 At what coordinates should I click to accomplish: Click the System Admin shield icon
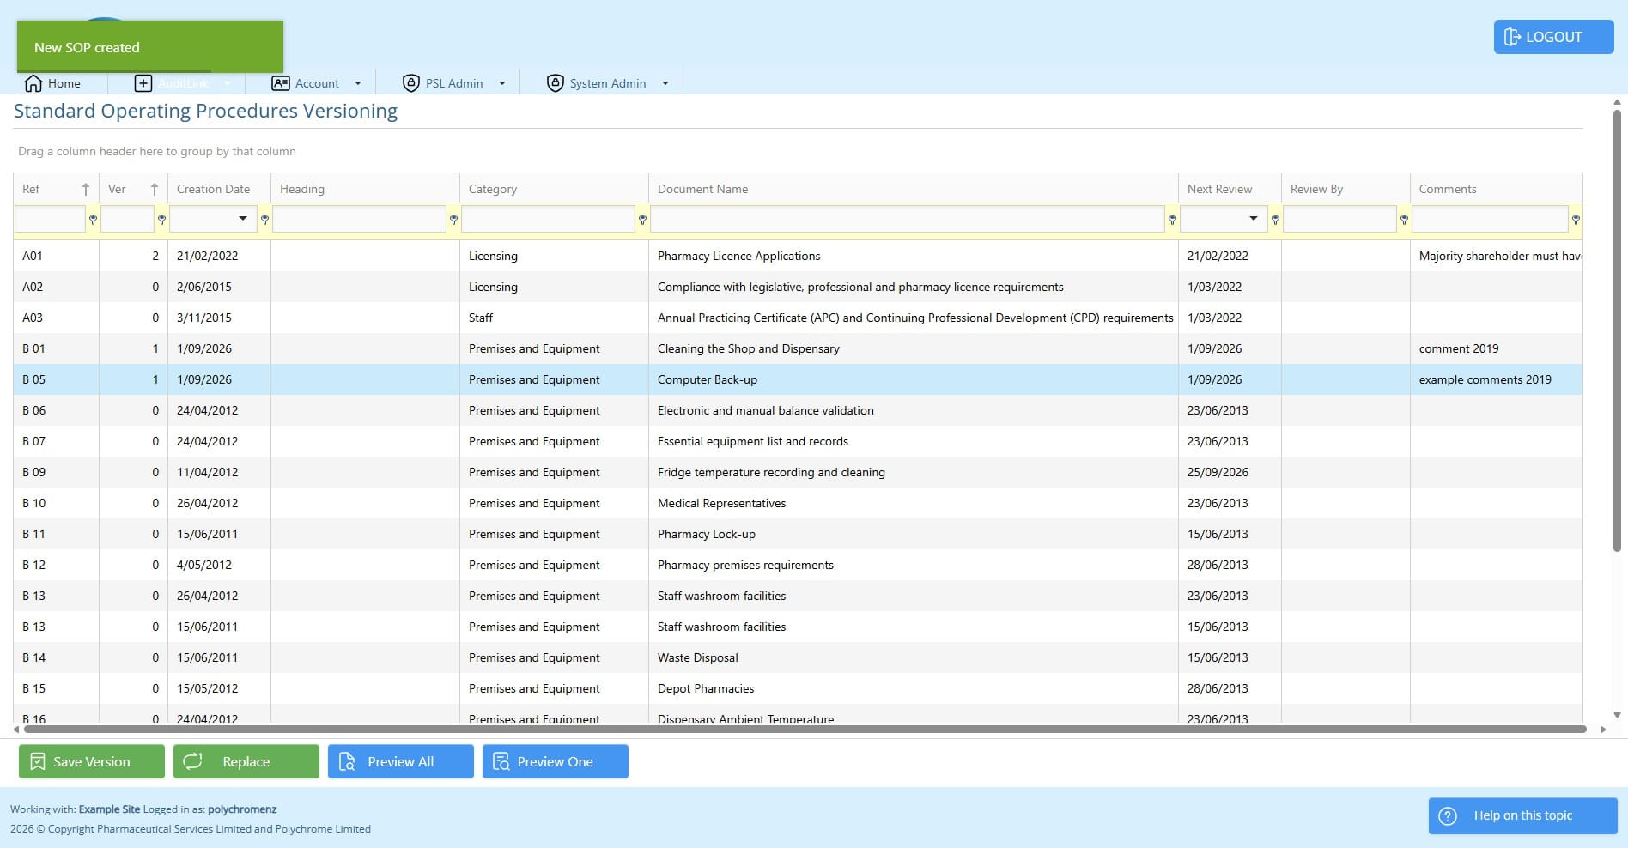[x=556, y=83]
